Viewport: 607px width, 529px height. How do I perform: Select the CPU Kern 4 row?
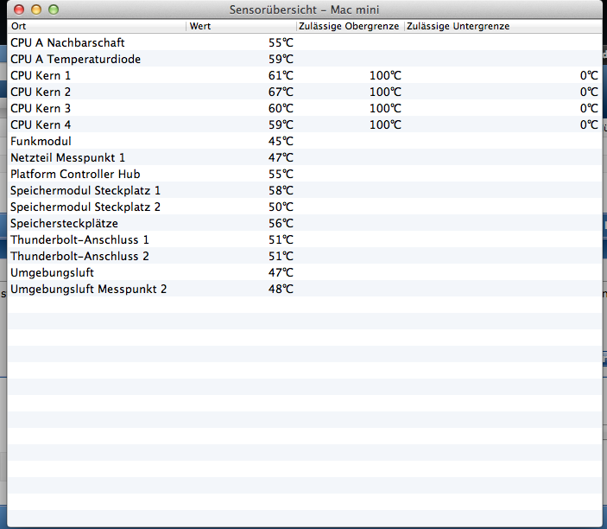click(305, 124)
